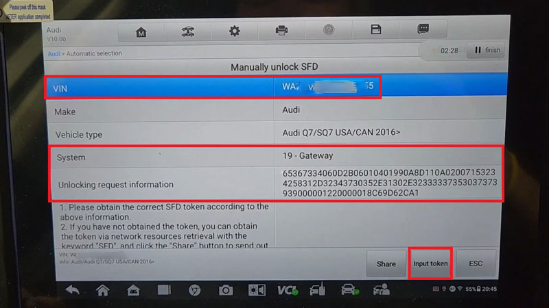Print the current page

click(281, 31)
